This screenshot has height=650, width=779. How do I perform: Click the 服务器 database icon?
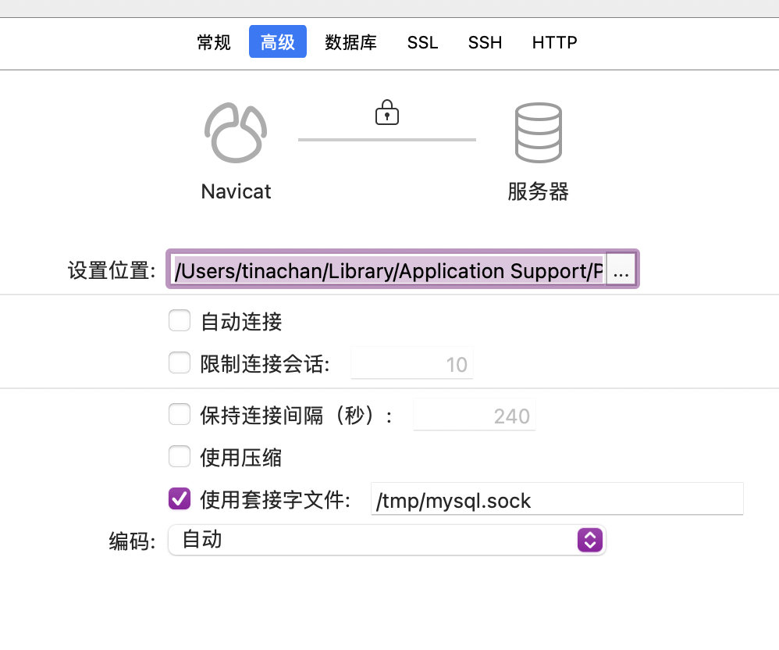pos(539,133)
